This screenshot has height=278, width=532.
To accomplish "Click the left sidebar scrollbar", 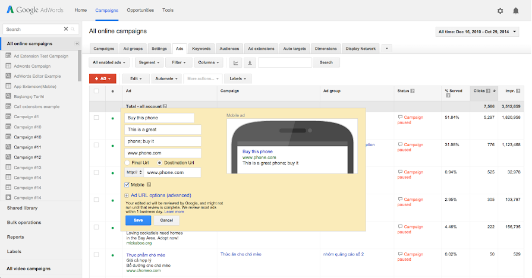I will pos(80,66).
